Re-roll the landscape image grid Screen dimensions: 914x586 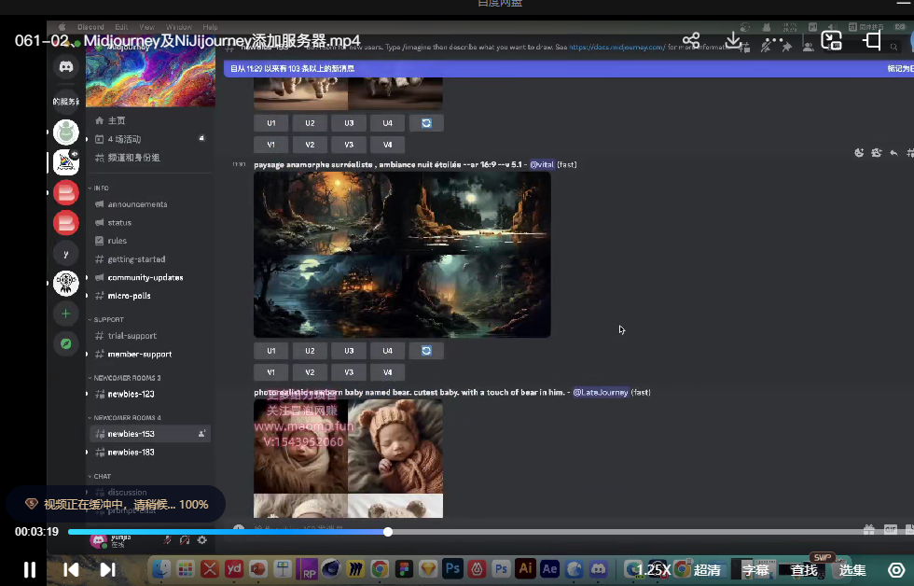click(x=426, y=351)
